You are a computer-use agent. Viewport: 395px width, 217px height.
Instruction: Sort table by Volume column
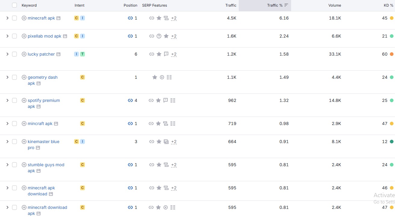(334, 5)
